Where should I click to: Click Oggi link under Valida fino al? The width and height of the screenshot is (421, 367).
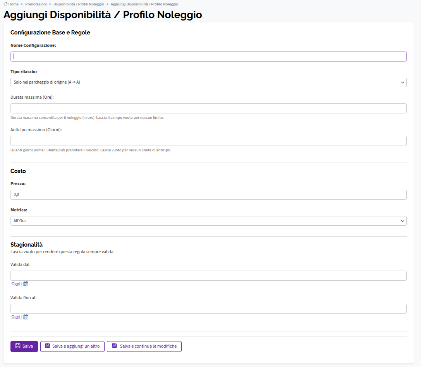(x=16, y=317)
